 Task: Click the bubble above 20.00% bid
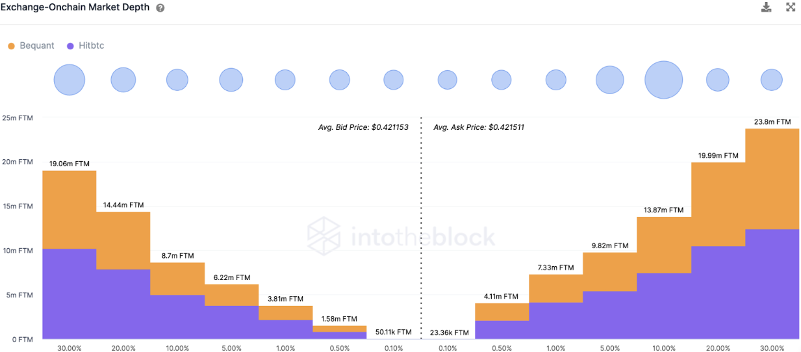tap(123, 80)
